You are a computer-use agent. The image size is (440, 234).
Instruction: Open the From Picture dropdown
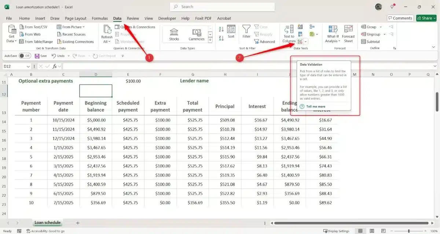tap(84, 27)
